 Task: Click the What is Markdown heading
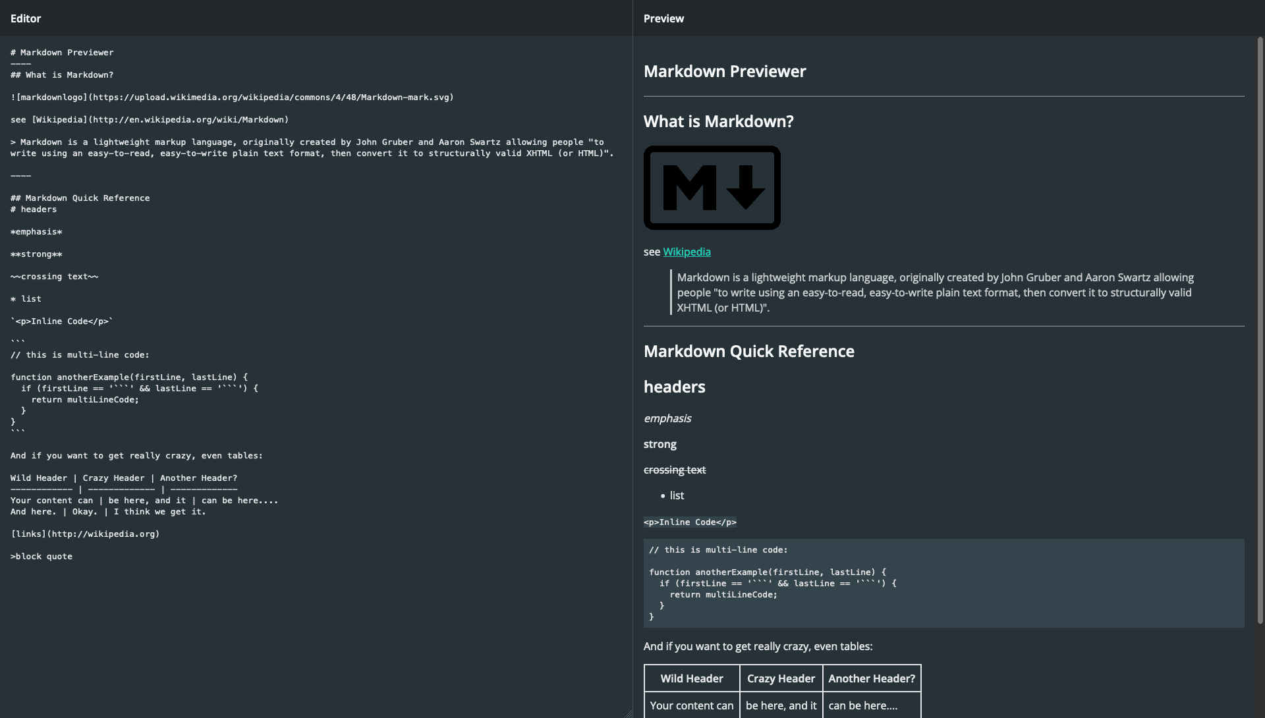[718, 121]
